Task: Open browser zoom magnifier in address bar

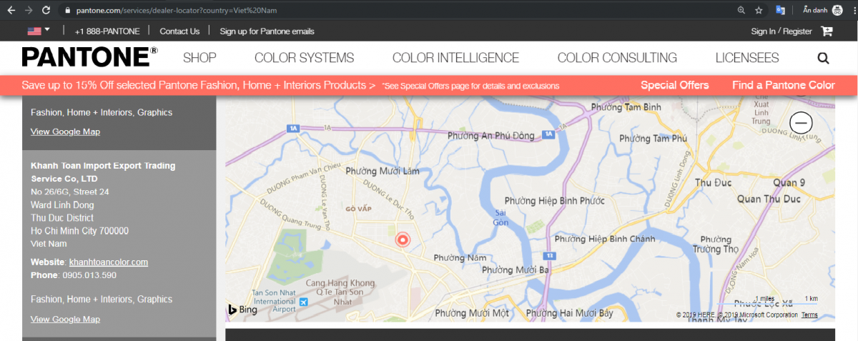Action: coord(741,10)
